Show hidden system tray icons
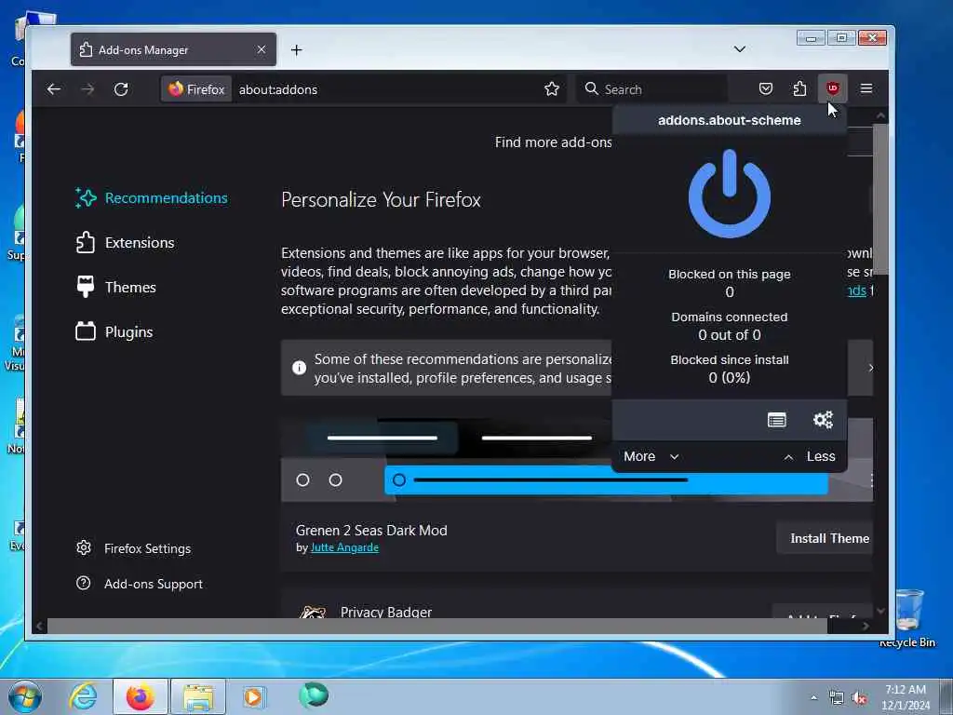953x715 pixels. [813, 697]
